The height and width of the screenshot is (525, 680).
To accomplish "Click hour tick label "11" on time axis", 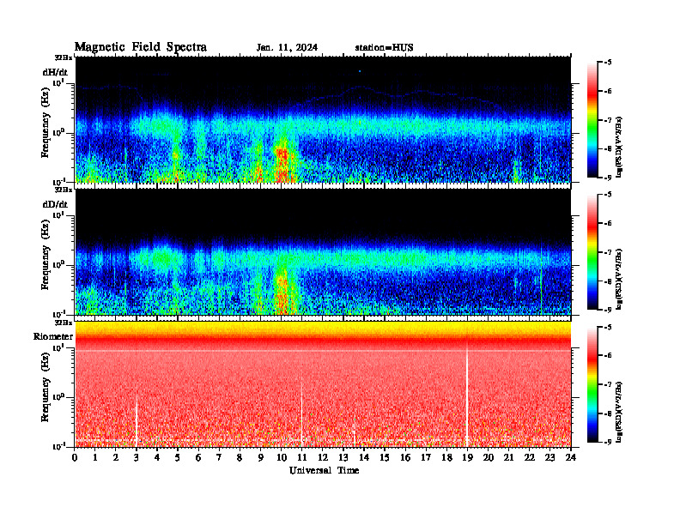I will tap(302, 457).
